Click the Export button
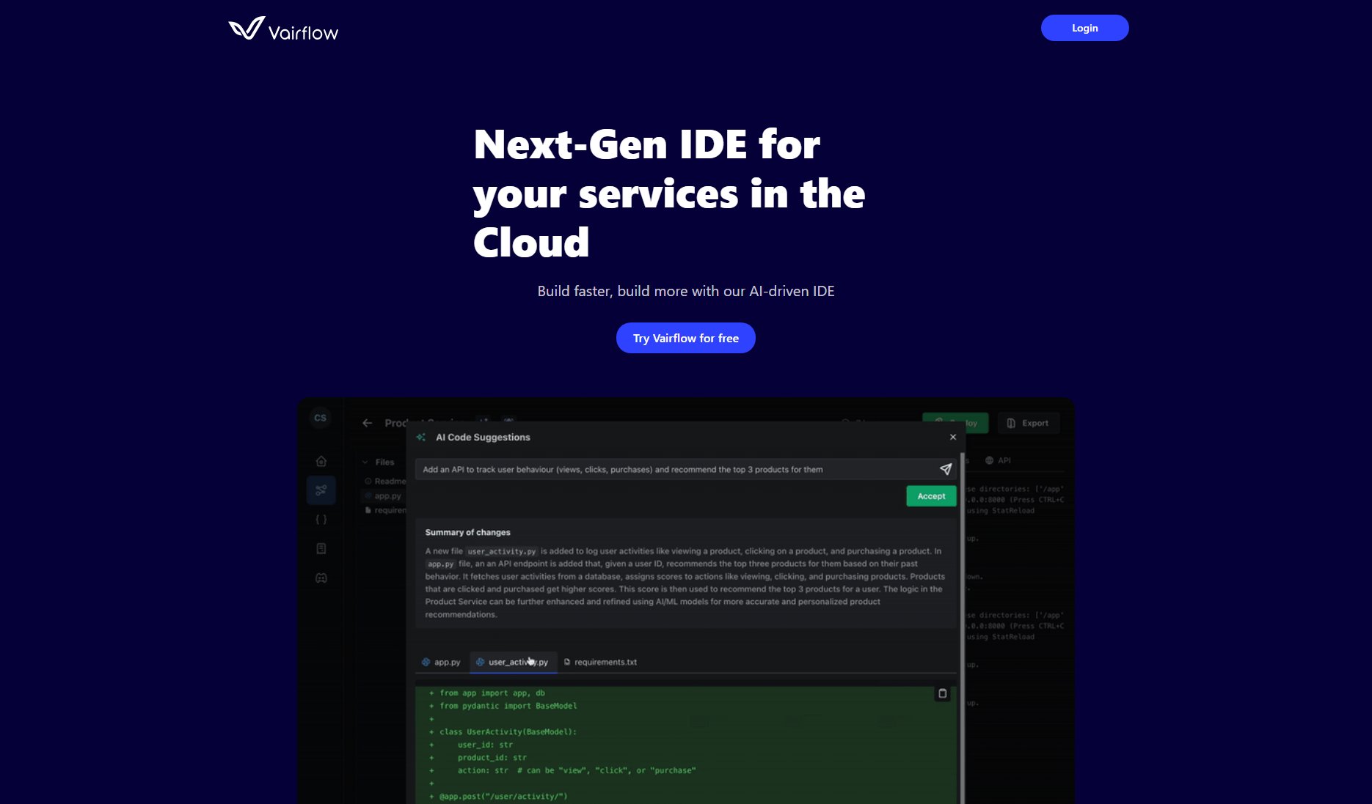Image resolution: width=1372 pixels, height=804 pixels. coord(1028,423)
